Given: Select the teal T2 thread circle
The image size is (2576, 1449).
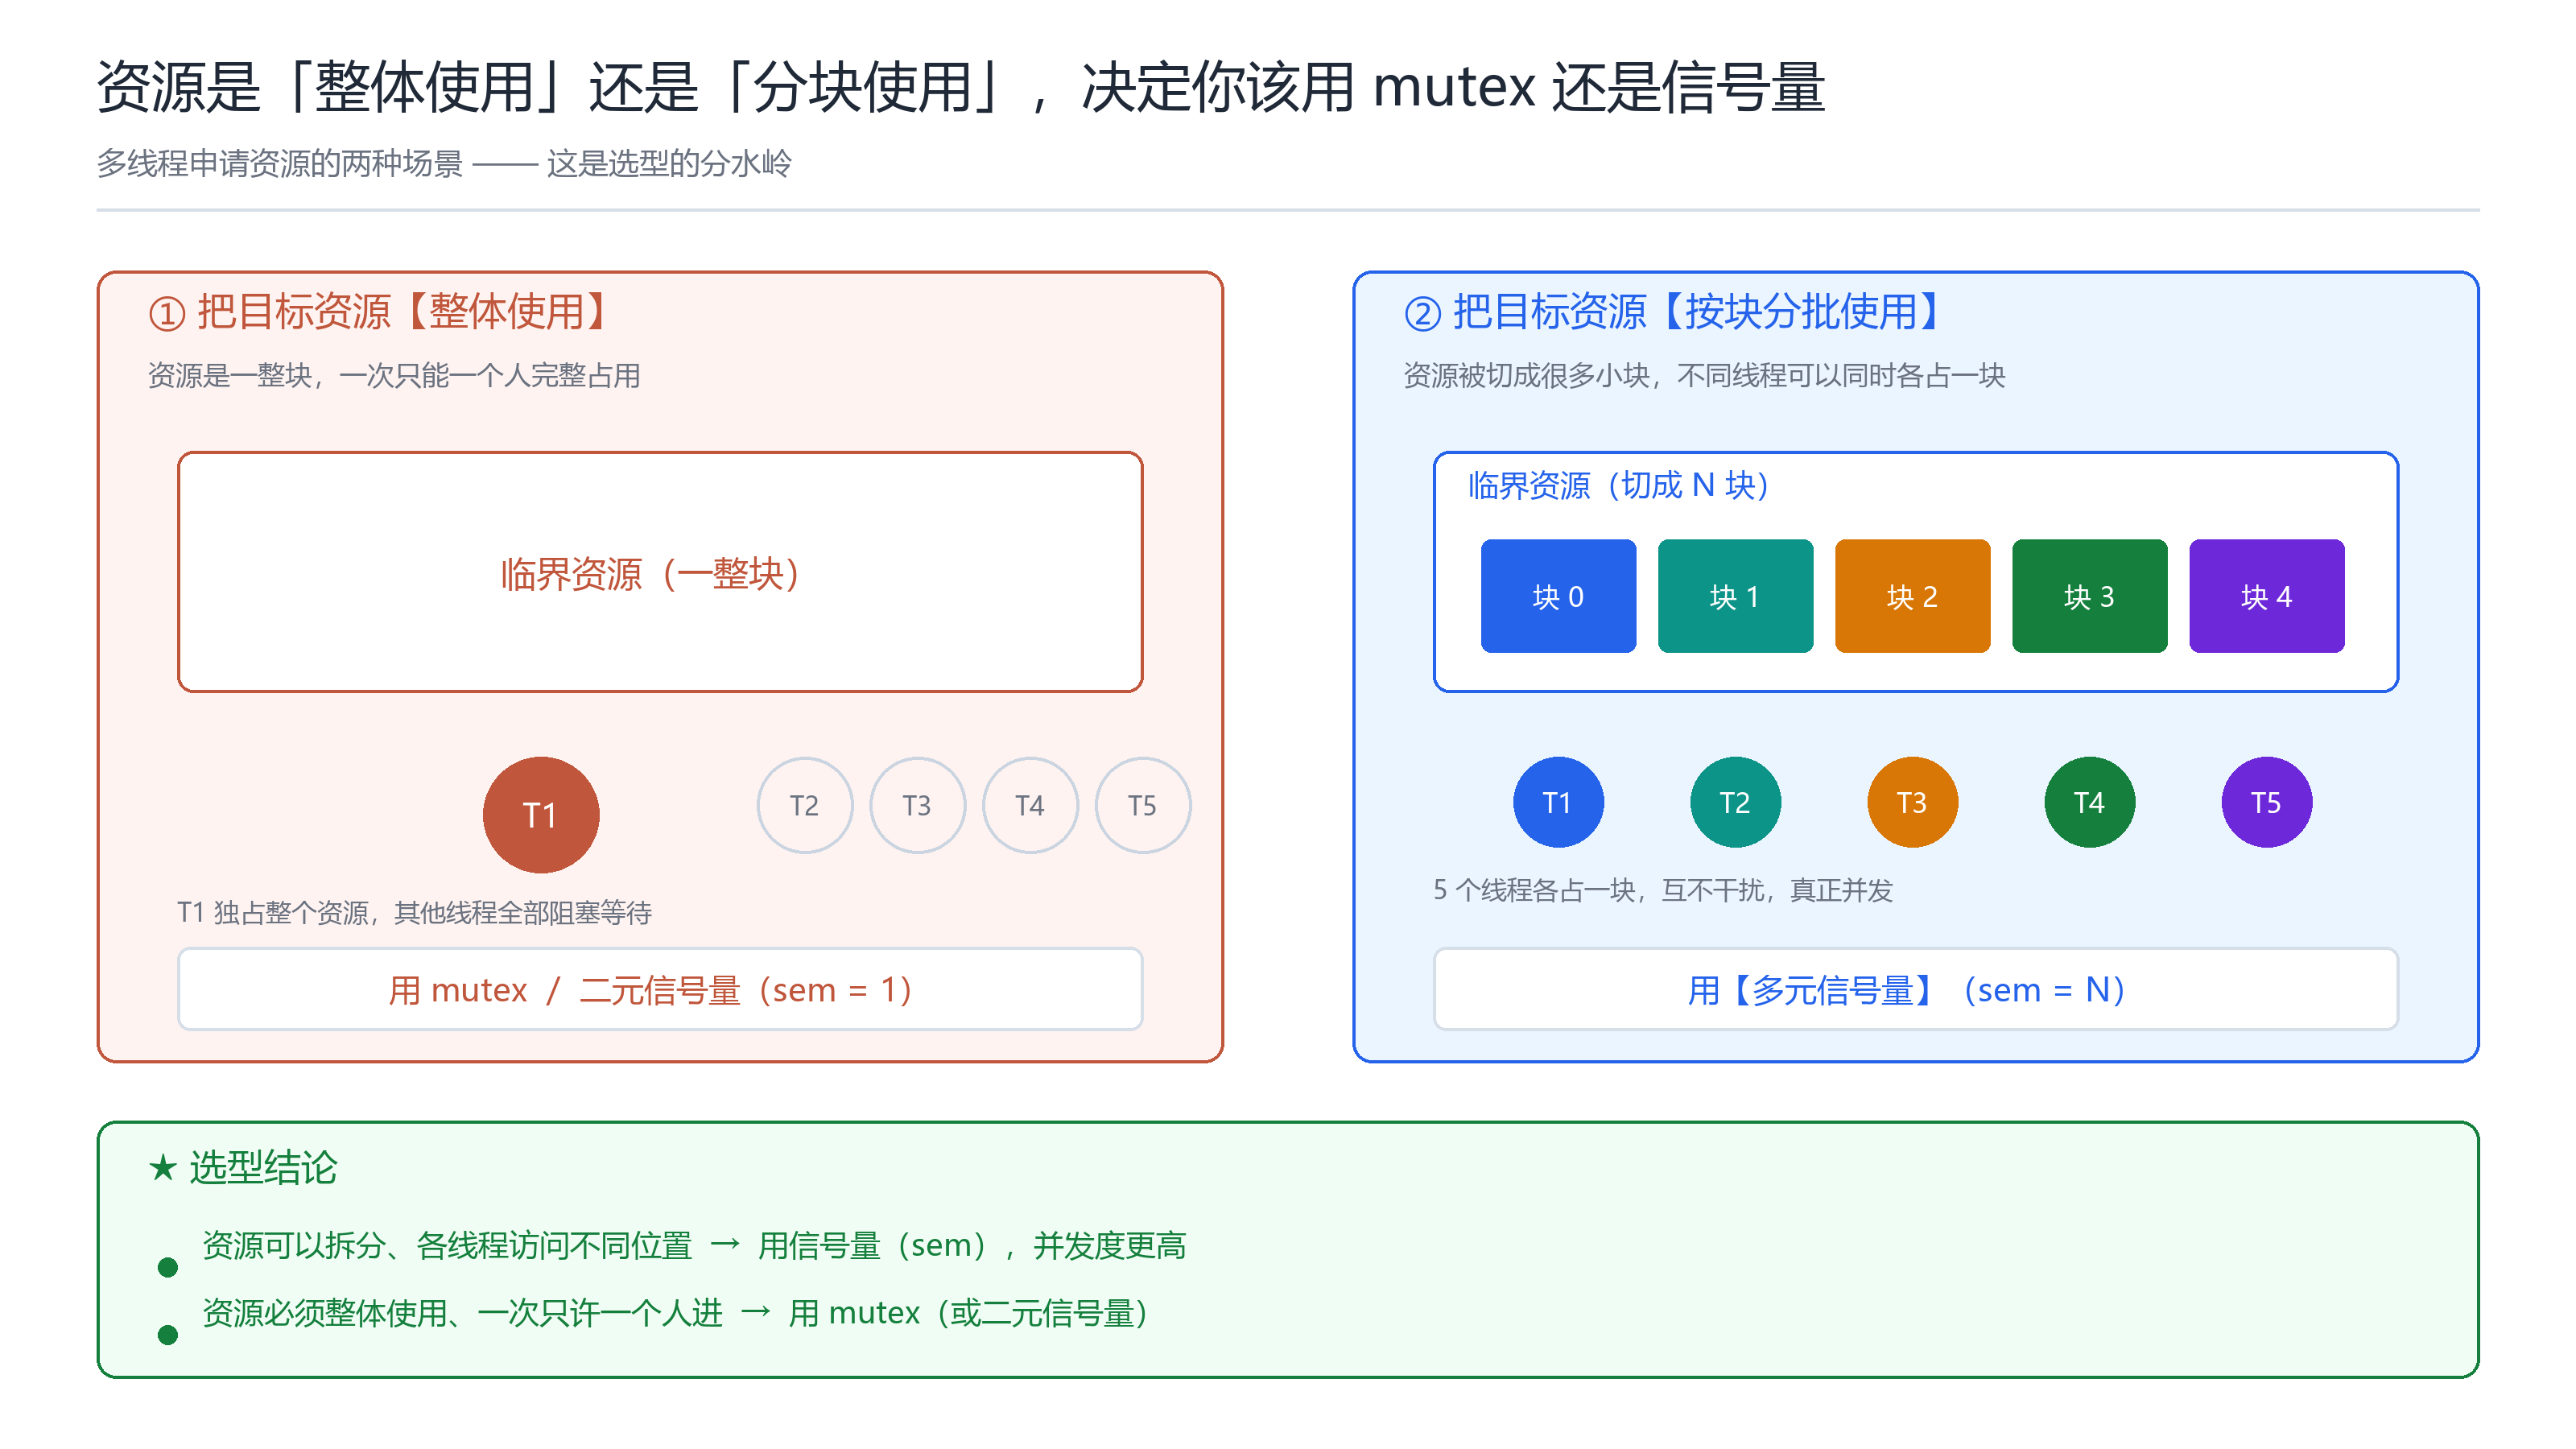Looking at the screenshot, I should (1735, 802).
